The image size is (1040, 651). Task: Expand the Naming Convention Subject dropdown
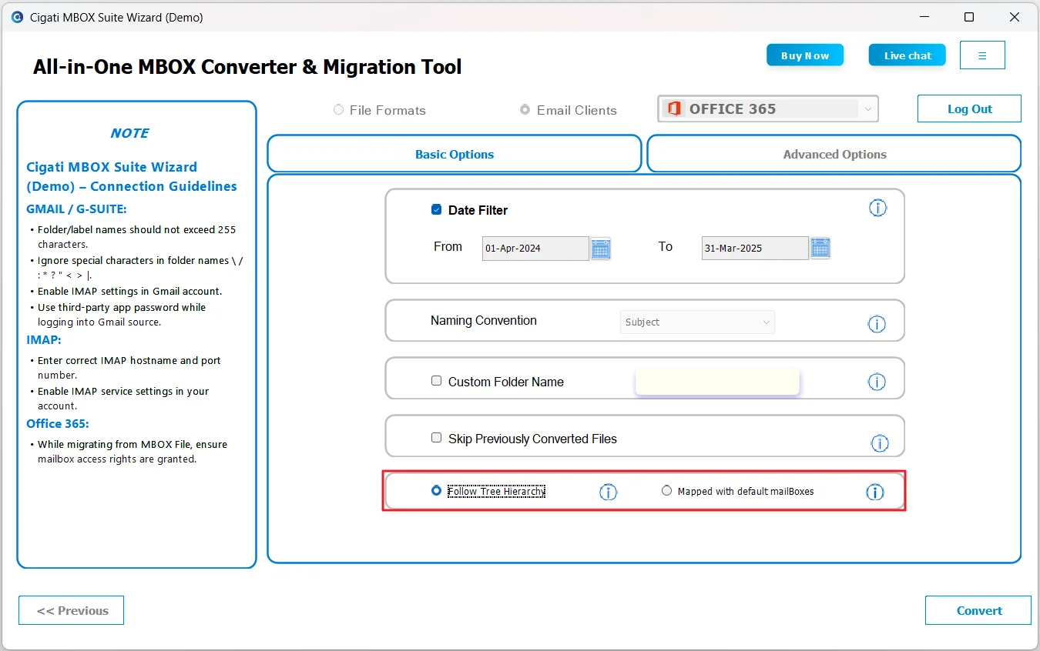tap(697, 322)
